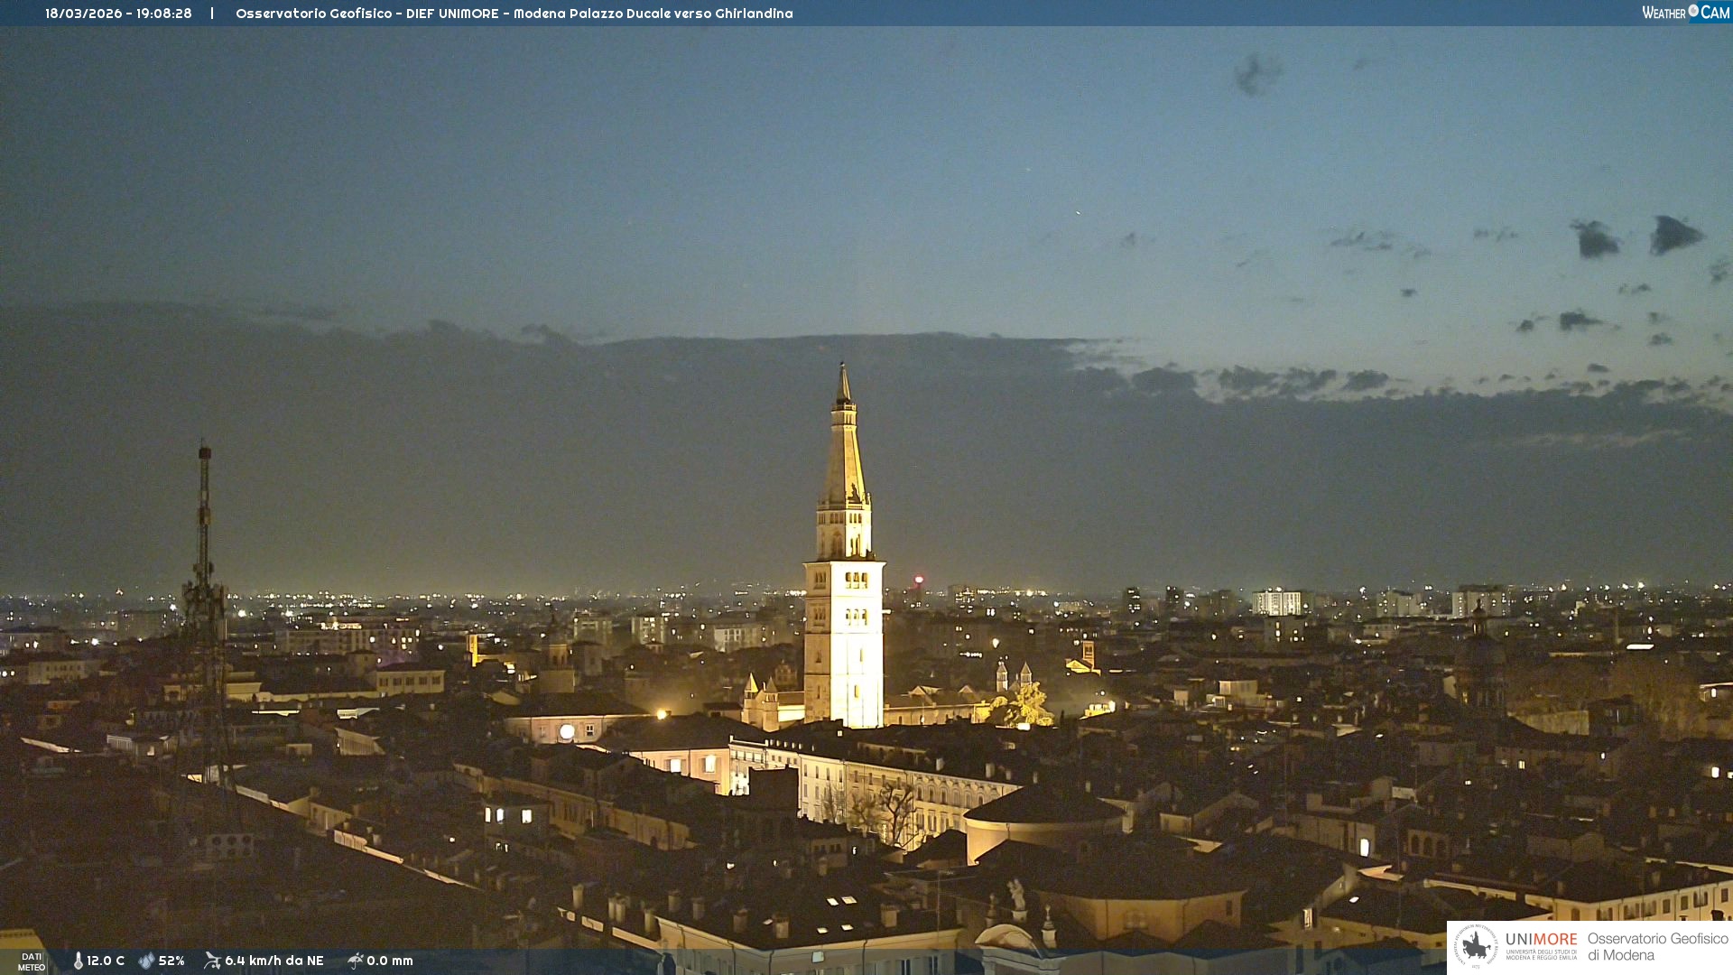Click the WeatherCAM logo in the corner
1733x975 pixels.
tap(1684, 12)
